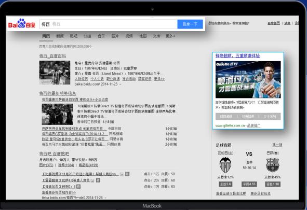
Task: Open the 梅西_百度百科 result title
Action: pos(52,56)
